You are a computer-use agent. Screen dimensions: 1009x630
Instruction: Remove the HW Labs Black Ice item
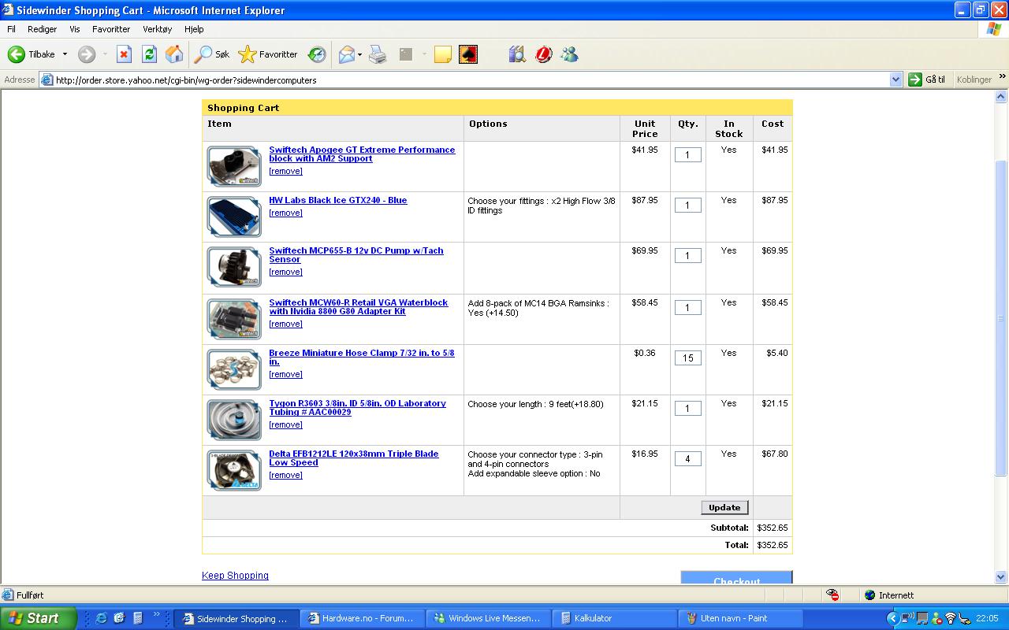click(285, 213)
